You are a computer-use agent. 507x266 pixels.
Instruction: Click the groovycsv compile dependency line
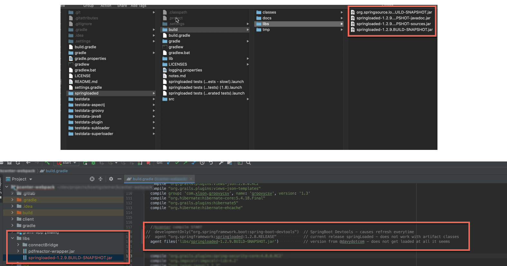click(x=230, y=193)
